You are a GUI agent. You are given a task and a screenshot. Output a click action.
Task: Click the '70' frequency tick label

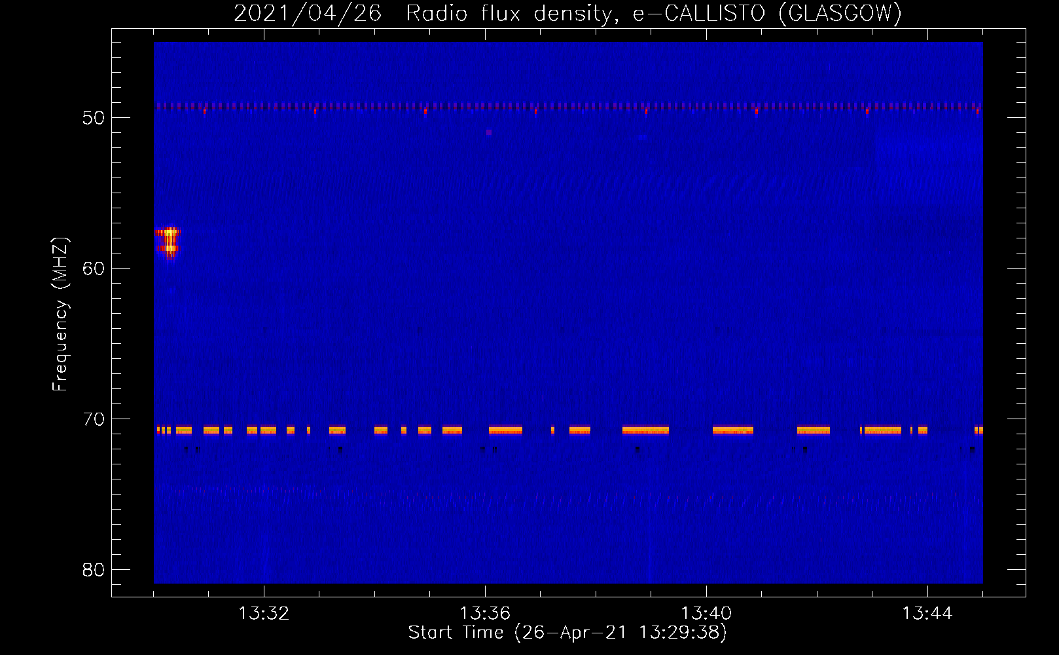click(x=94, y=419)
